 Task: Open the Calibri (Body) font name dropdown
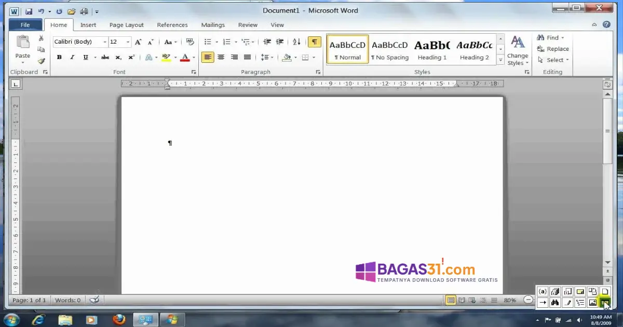click(105, 42)
